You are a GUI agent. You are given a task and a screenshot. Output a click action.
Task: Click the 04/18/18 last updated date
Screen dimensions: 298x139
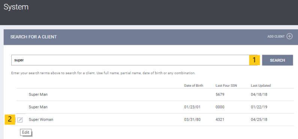click(259, 94)
